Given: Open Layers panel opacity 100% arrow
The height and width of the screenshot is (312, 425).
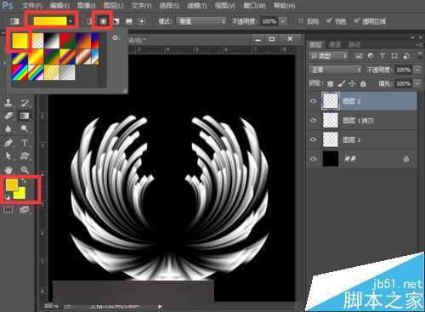Looking at the screenshot, I should (417, 70).
